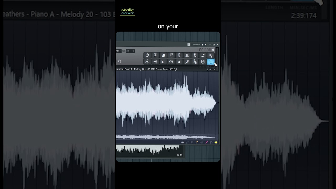
Task: Apply the fade in ramp tool
Action: [x=163, y=55]
